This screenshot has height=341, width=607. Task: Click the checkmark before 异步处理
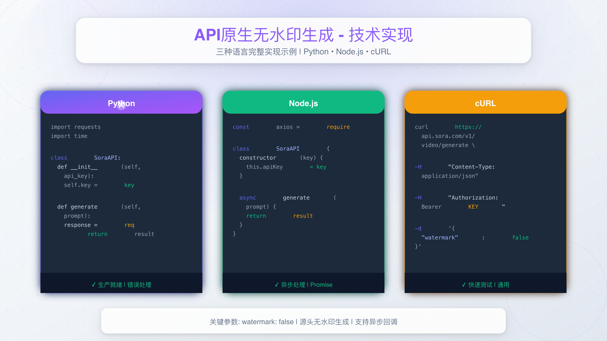point(277,285)
